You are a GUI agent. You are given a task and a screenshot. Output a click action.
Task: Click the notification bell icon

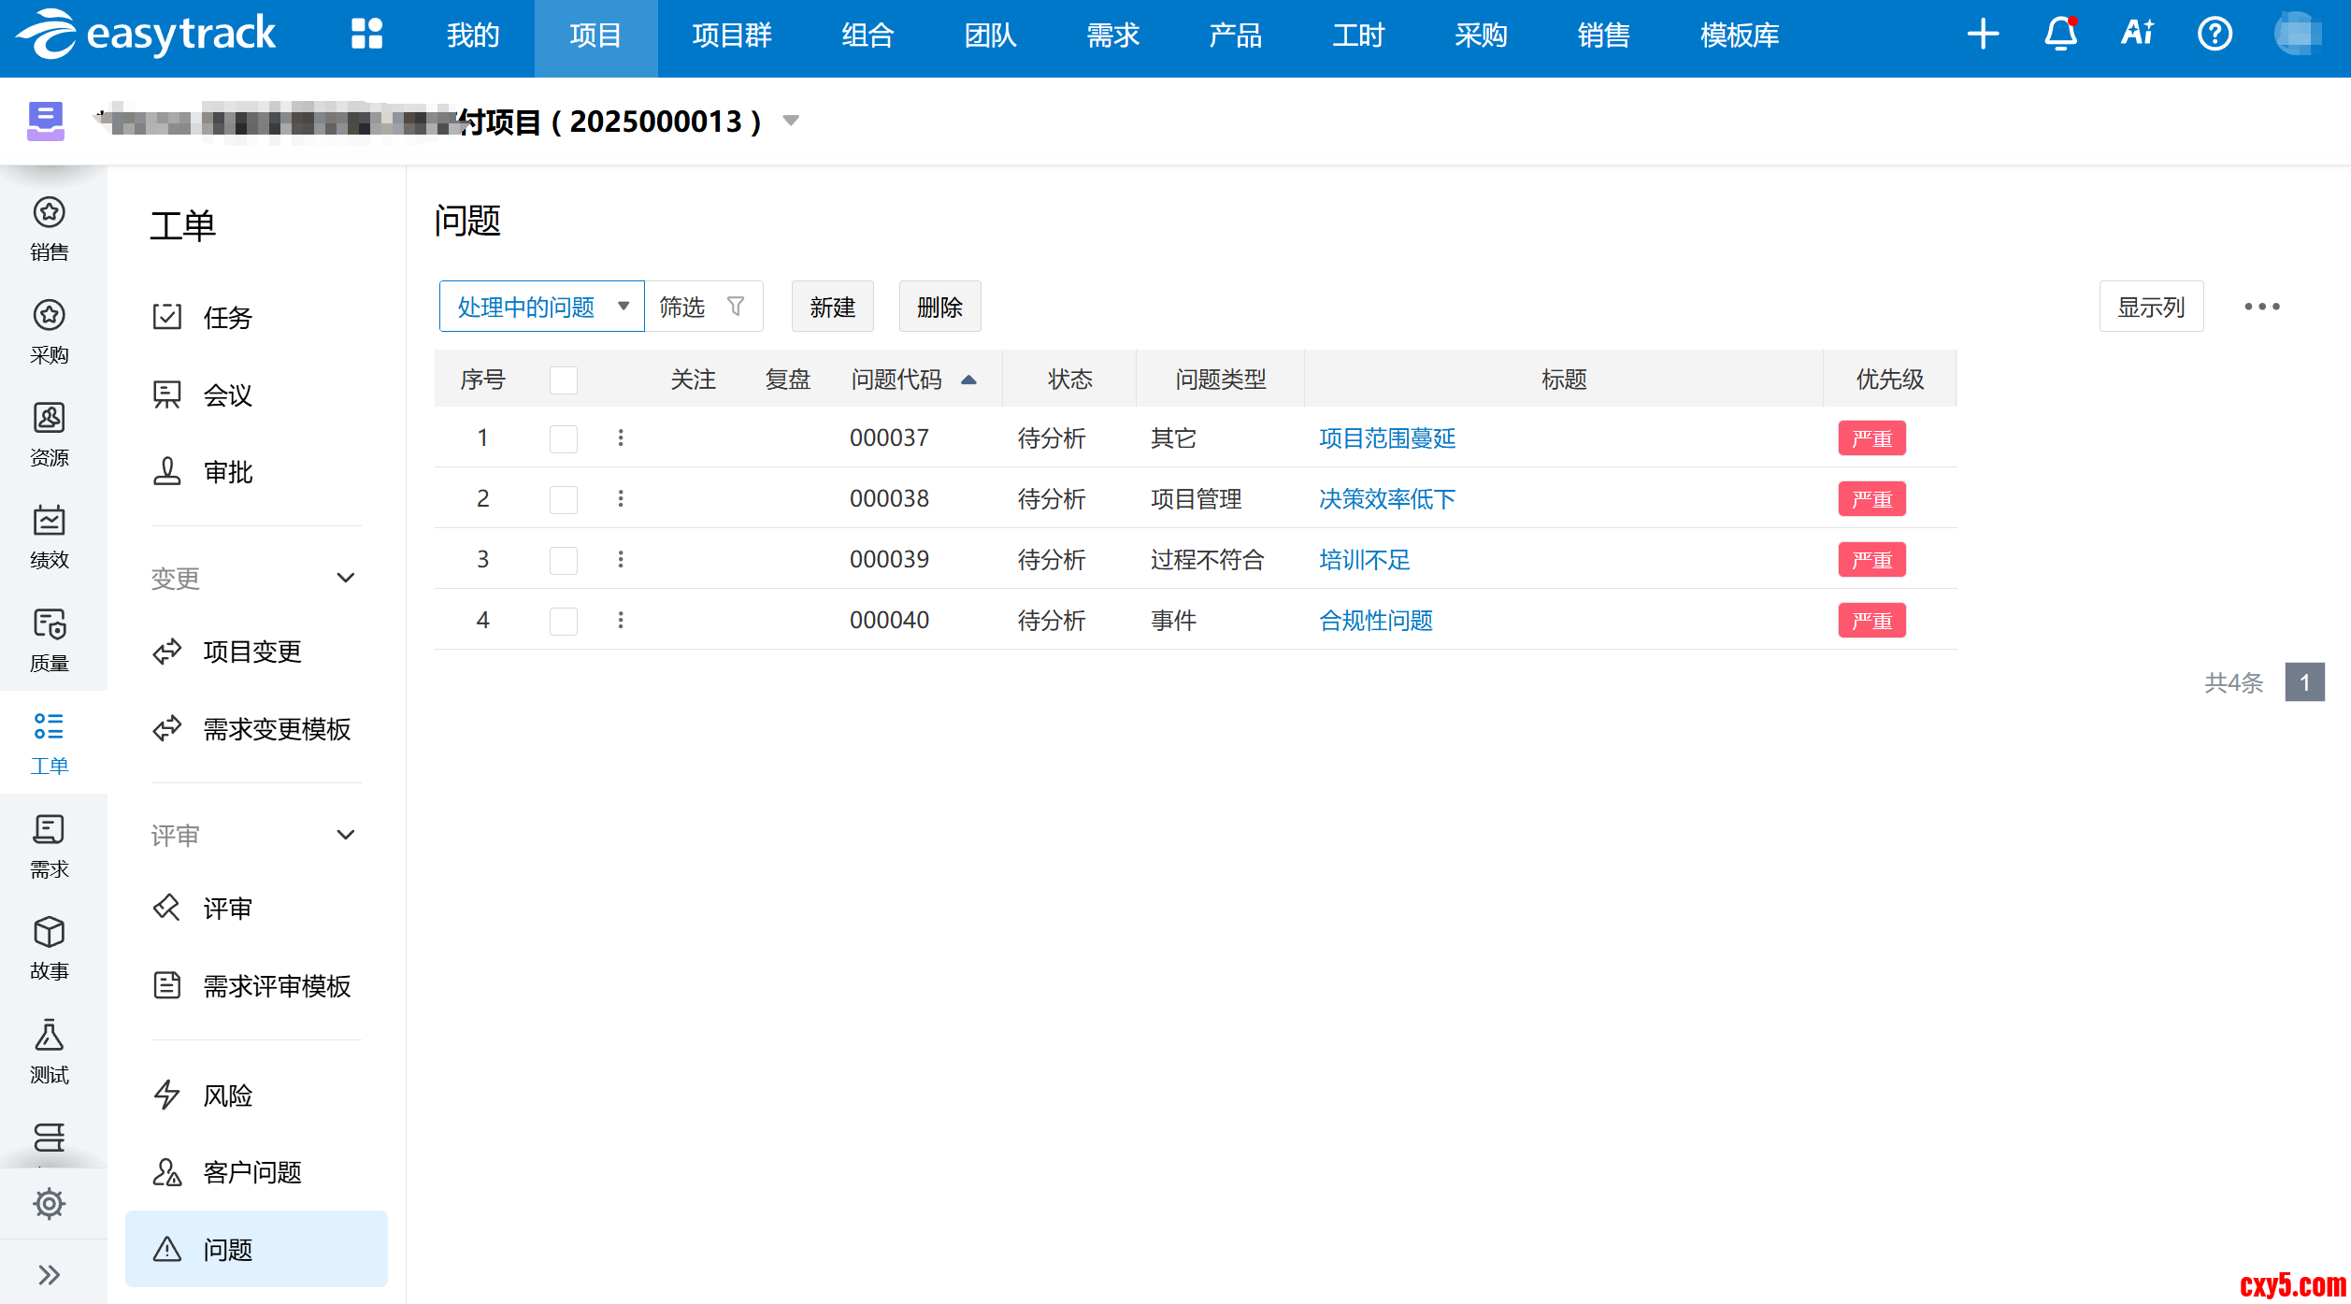click(2060, 35)
